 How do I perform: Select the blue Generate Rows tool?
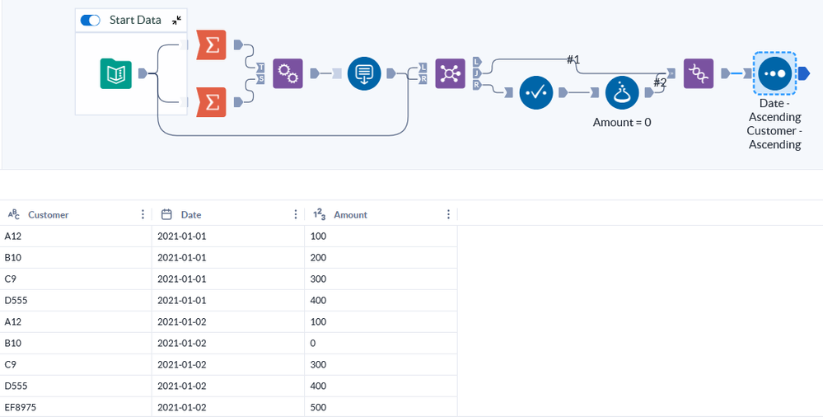coord(362,73)
